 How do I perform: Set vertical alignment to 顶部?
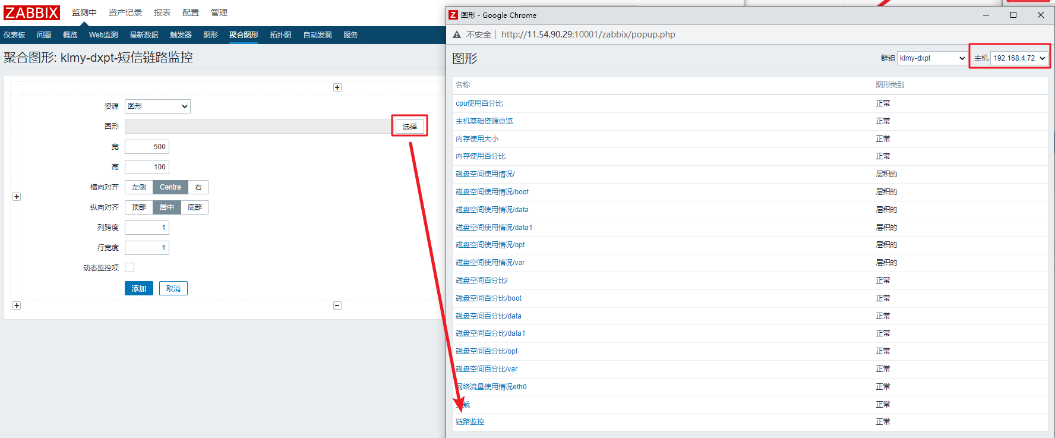139,207
